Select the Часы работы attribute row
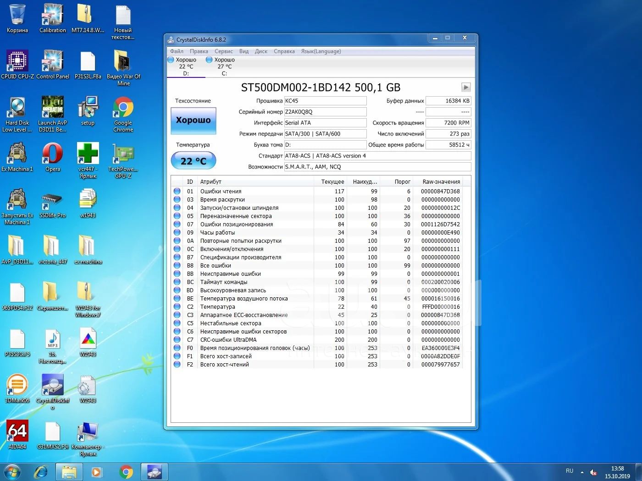642x481 pixels. coord(317,233)
